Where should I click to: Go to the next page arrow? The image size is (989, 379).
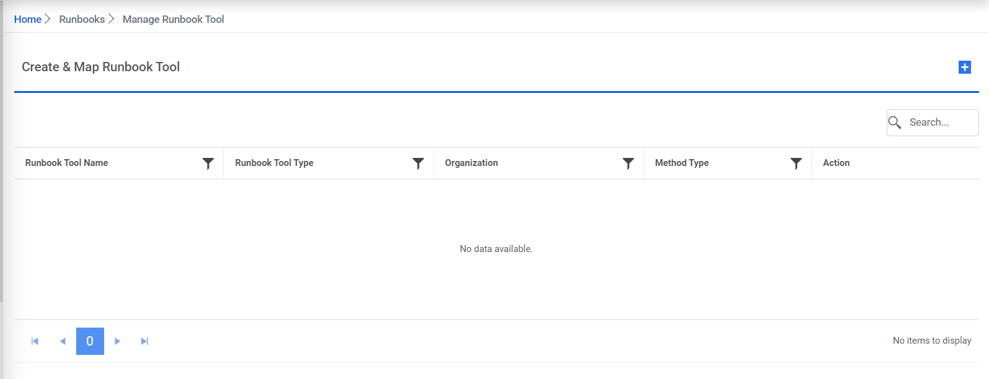pos(117,341)
